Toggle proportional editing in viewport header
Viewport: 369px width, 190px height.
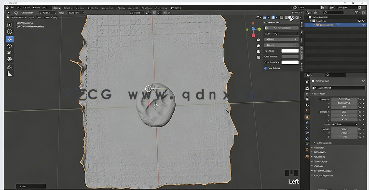[165, 13]
